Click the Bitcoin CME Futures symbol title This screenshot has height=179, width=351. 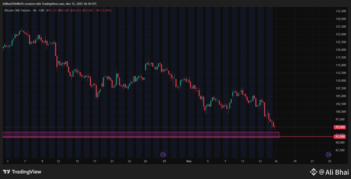(17, 10)
